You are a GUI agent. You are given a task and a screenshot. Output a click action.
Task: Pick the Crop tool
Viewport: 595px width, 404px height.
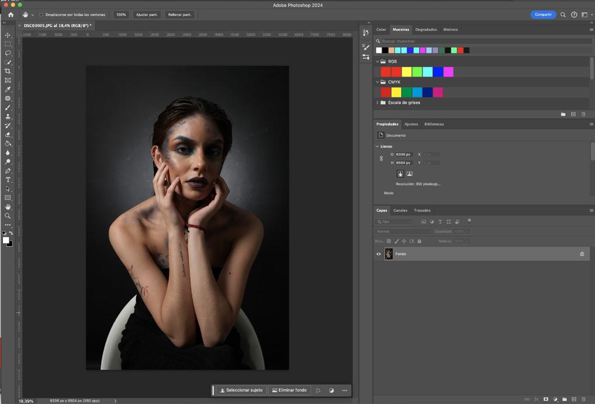pyautogui.click(x=8, y=71)
